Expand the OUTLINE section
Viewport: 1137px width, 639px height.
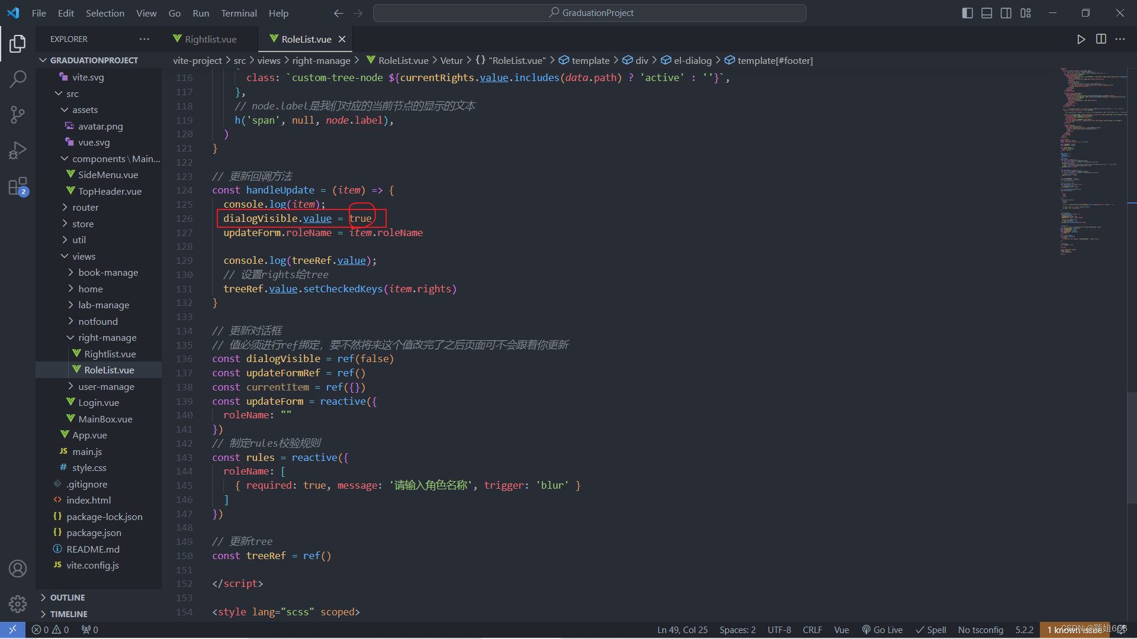(x=68, y=598)
